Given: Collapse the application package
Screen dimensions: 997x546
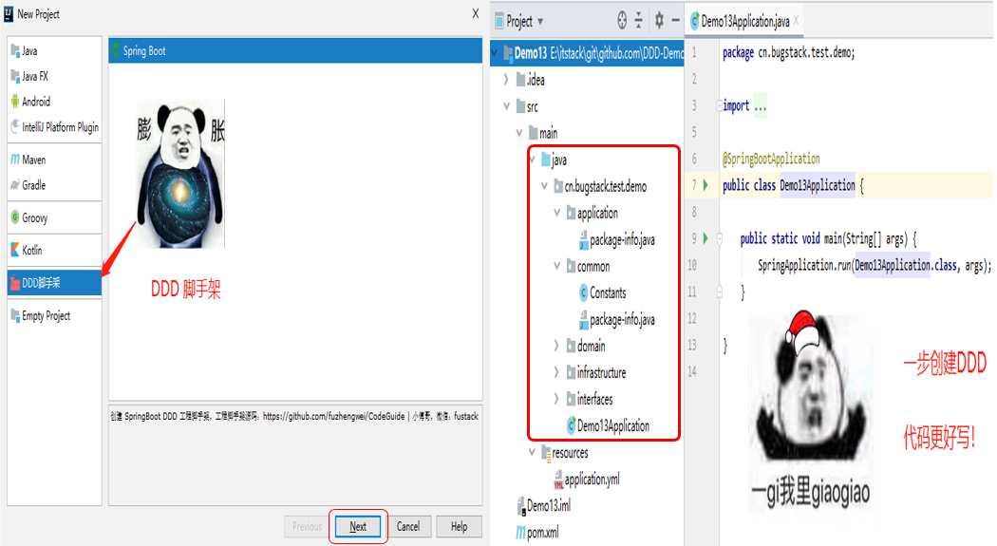Looking at the screenshot, I should point(557,213).
